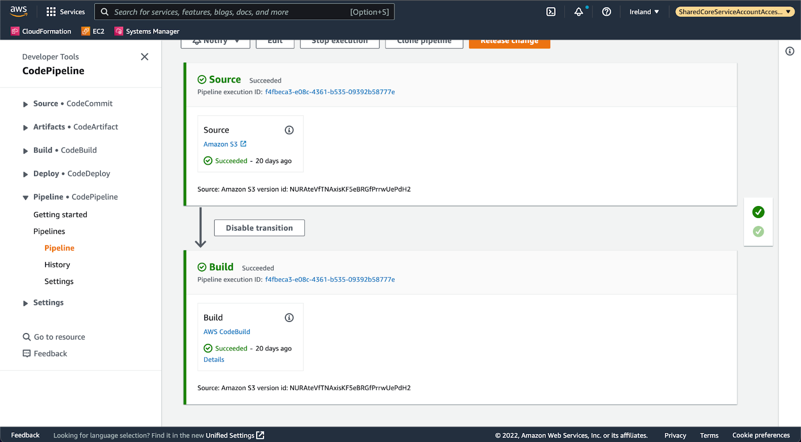Screen dimensions: 801x442
Task: Click the CodePipeline sidebar title
Action: point(53,71)
